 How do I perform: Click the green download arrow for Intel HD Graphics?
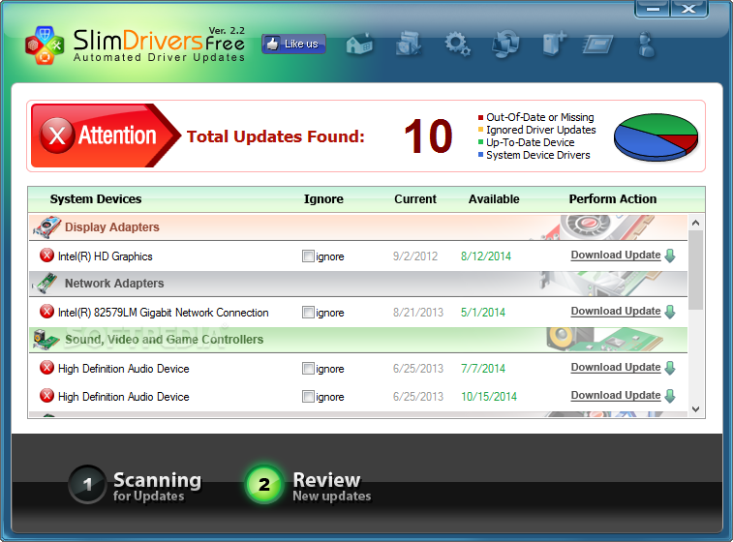(x=670, y=256)
